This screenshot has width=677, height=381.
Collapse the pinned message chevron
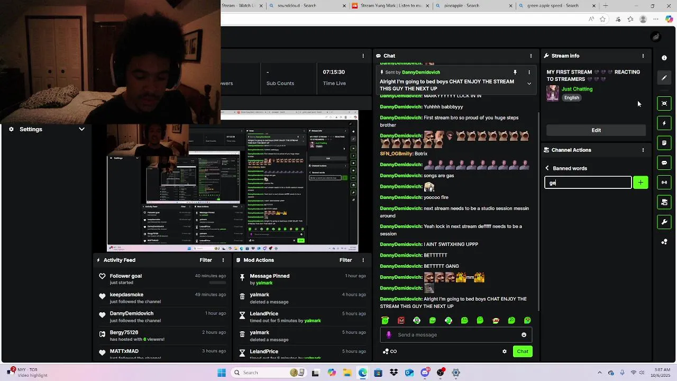(529, 84)
